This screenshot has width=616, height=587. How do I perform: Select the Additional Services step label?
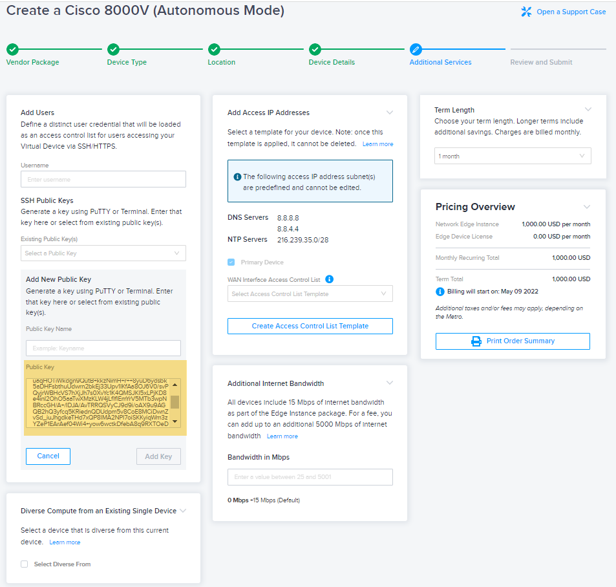440,62
